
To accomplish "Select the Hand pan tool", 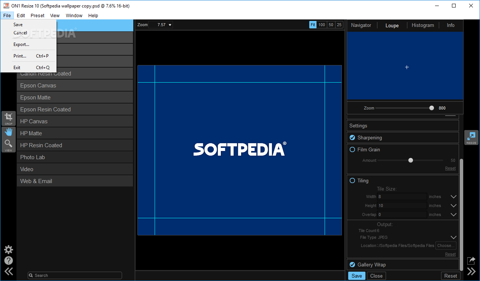I will 8,132.
